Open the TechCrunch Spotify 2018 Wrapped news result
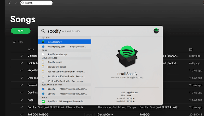This screenshot has height=116, width=204. coord(66,101)
